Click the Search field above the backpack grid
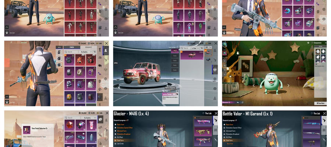The height and width of the screenshot is (147, 331). 71,52
